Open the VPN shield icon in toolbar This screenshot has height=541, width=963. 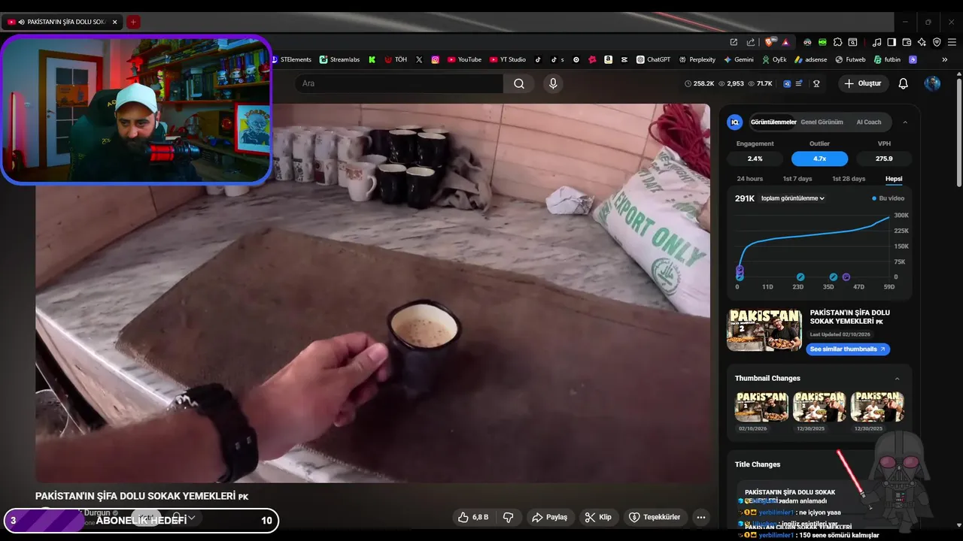click(x=937, y=42)
